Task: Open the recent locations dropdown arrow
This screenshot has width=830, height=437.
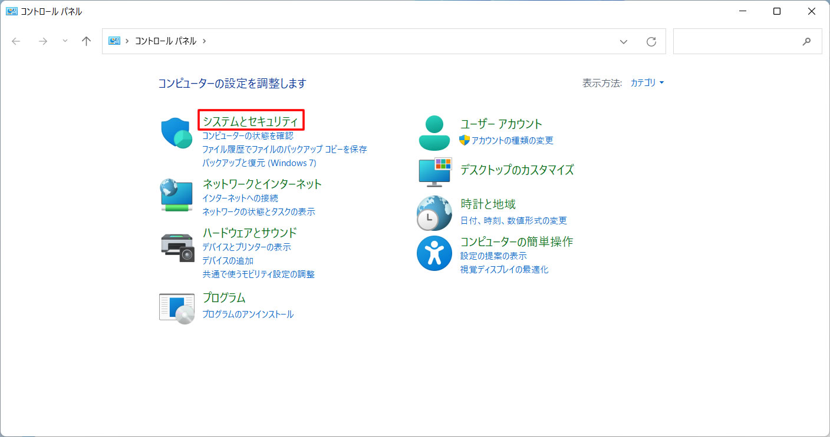Action: coord(65,41)
